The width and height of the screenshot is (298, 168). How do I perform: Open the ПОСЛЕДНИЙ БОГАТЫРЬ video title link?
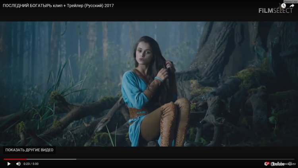[58, 6]
